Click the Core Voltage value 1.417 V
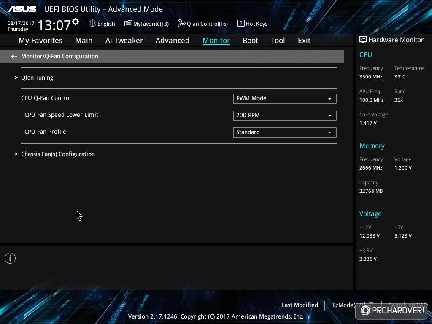 coord(368,123)
